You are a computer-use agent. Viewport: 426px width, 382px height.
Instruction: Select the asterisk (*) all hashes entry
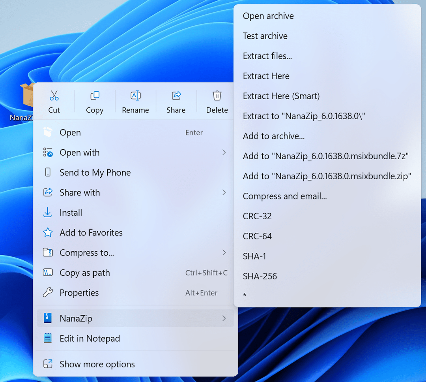tap(327, 295)
